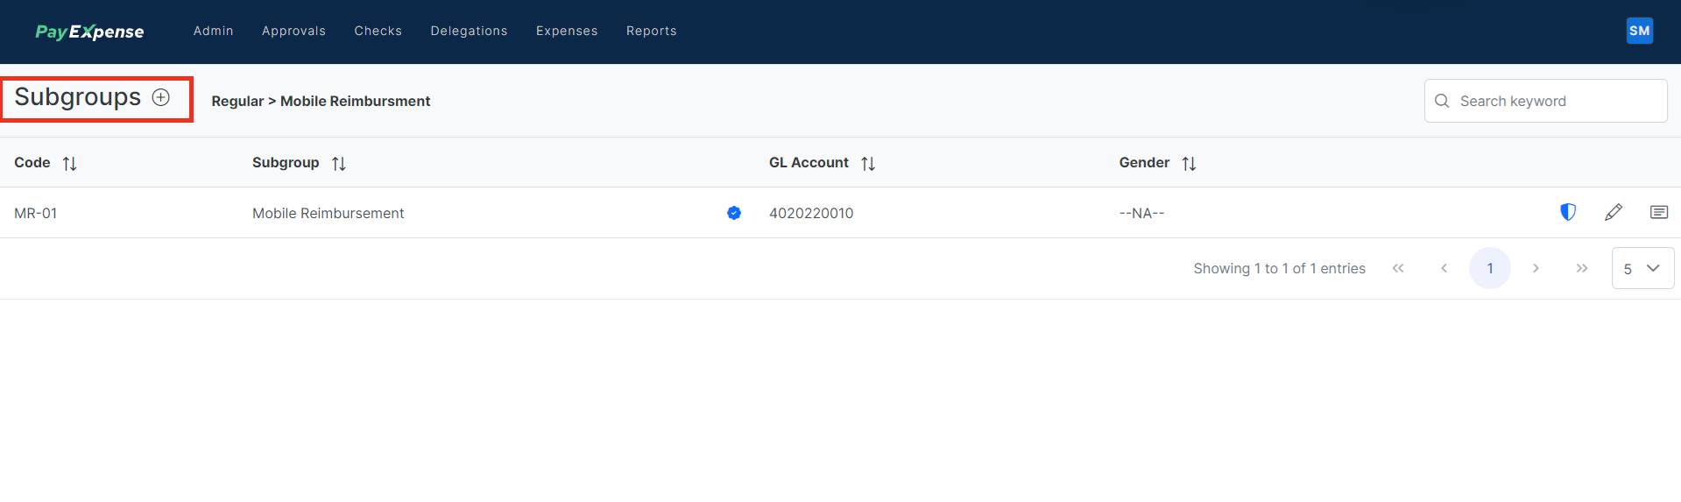Click the --NA-- gender cell
Viewport: 1681px width, 502px height.
(x=1141, y=213)
